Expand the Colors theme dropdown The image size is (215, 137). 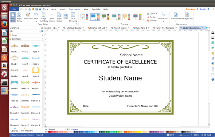(x=152, y=14)
